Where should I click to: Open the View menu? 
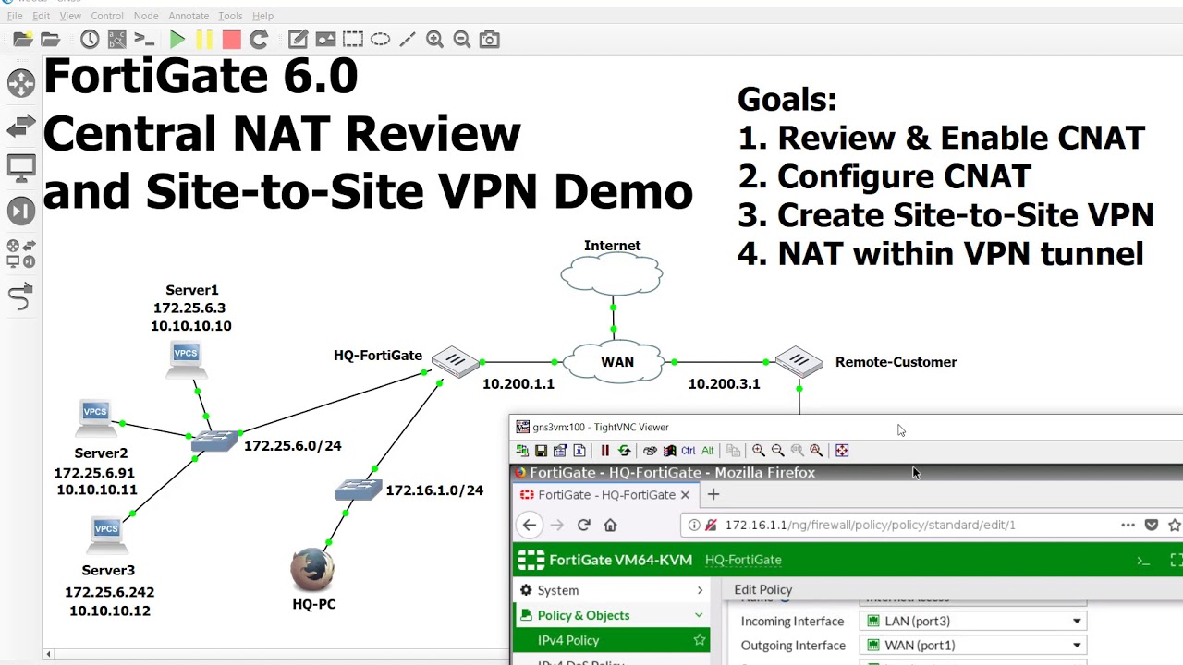click(70, 16)
